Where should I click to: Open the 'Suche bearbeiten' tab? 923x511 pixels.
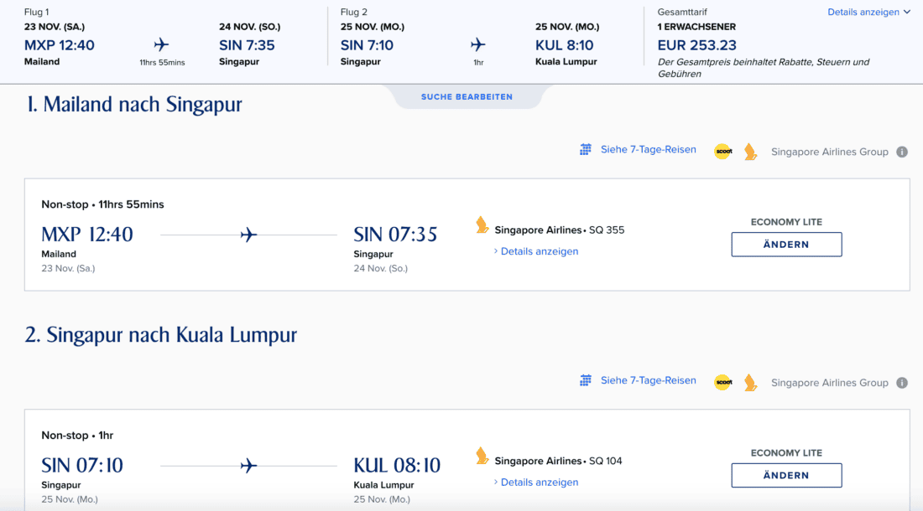pos(467,97)
